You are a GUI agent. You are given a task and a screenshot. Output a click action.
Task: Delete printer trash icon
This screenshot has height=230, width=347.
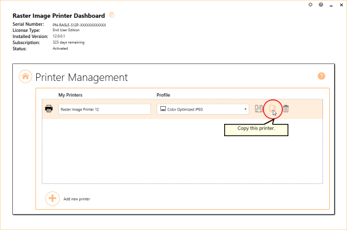coord(286,109)
